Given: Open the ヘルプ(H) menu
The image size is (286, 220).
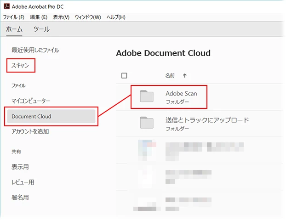Looking at the screenshot, I should pos(116,17).
